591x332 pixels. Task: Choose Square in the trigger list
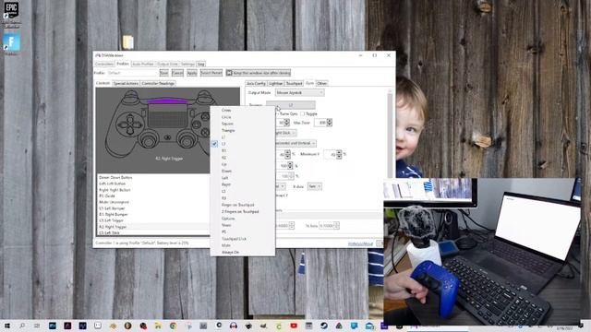pos(242,124)
